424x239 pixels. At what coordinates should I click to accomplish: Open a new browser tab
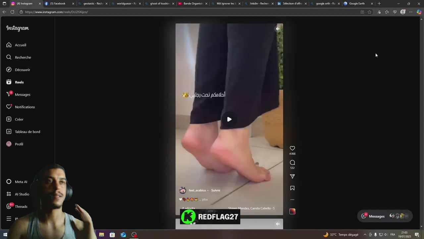click(379, 4)
